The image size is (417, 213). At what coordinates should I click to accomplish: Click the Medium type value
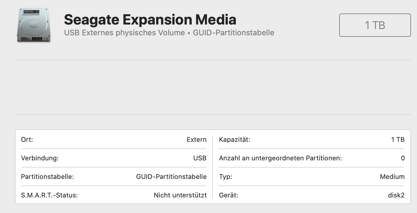click(x=392, y=177)
